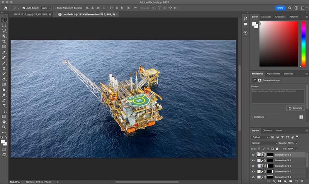Switch to the 6M5A1712.jpg document tab
Image resolution: width=309 pixels, height=184 pixels.
tap(30, 14)
